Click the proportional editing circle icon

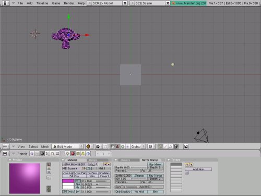[x=150, y=146]
